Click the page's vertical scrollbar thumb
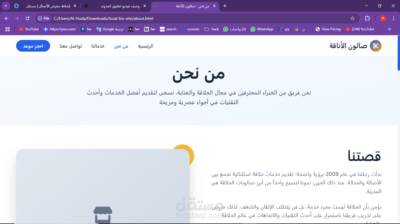Viewport: 400px width, 224px height. point(399,53)
